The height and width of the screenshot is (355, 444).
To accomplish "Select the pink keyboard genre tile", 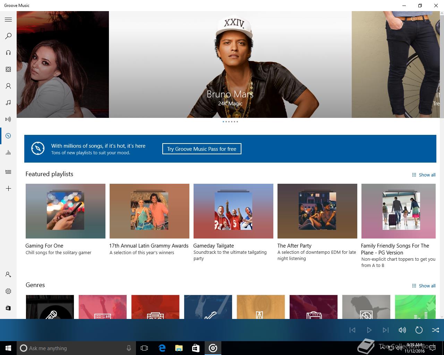I will point(103,307).
